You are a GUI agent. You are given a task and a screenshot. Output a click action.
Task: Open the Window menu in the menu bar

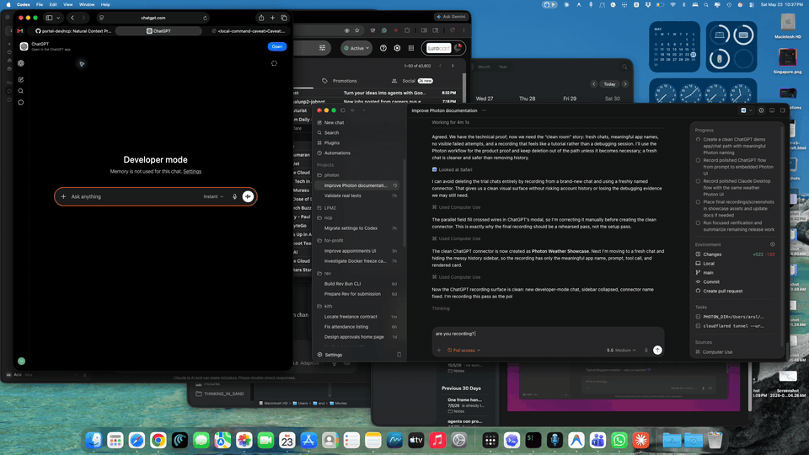87,5
